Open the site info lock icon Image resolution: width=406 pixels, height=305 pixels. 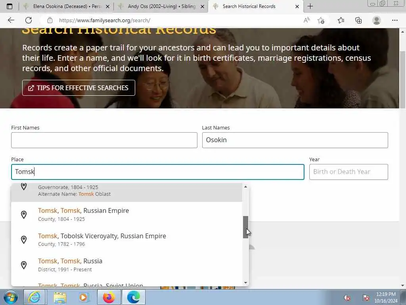pyautogui.click(x=50, y=20)
